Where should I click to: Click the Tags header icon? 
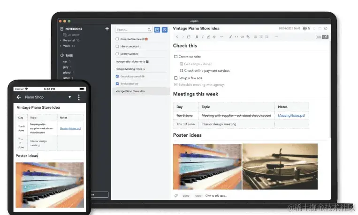pyautogui.click(x=61, y=55)
